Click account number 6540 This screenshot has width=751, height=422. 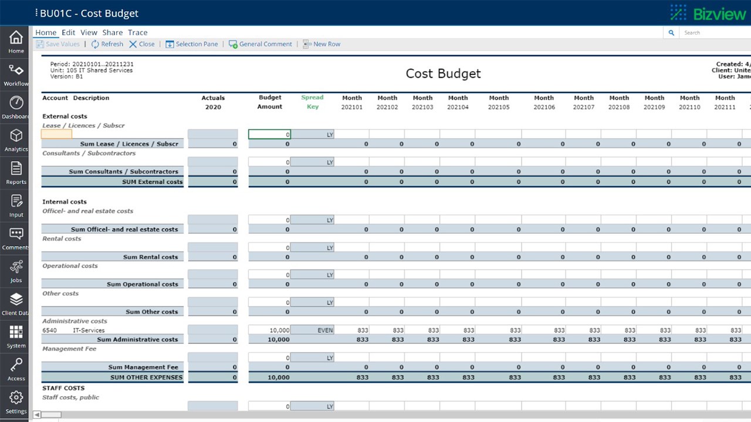click(x=50, y=331)
